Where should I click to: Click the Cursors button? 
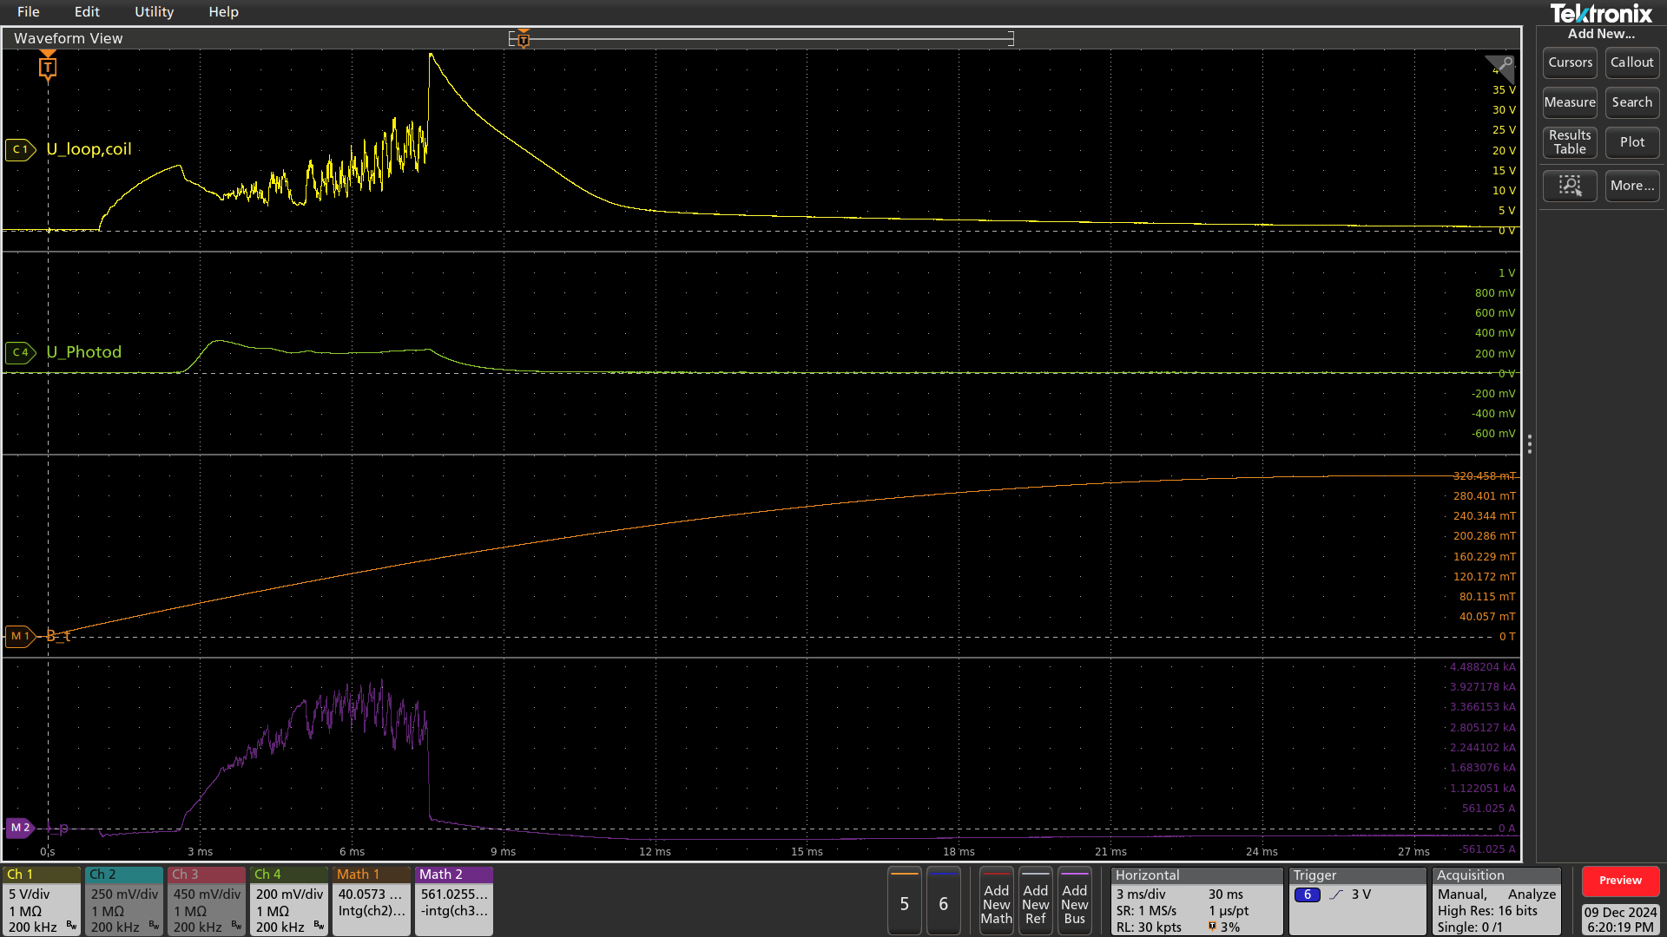click(x=1570, y=62)
